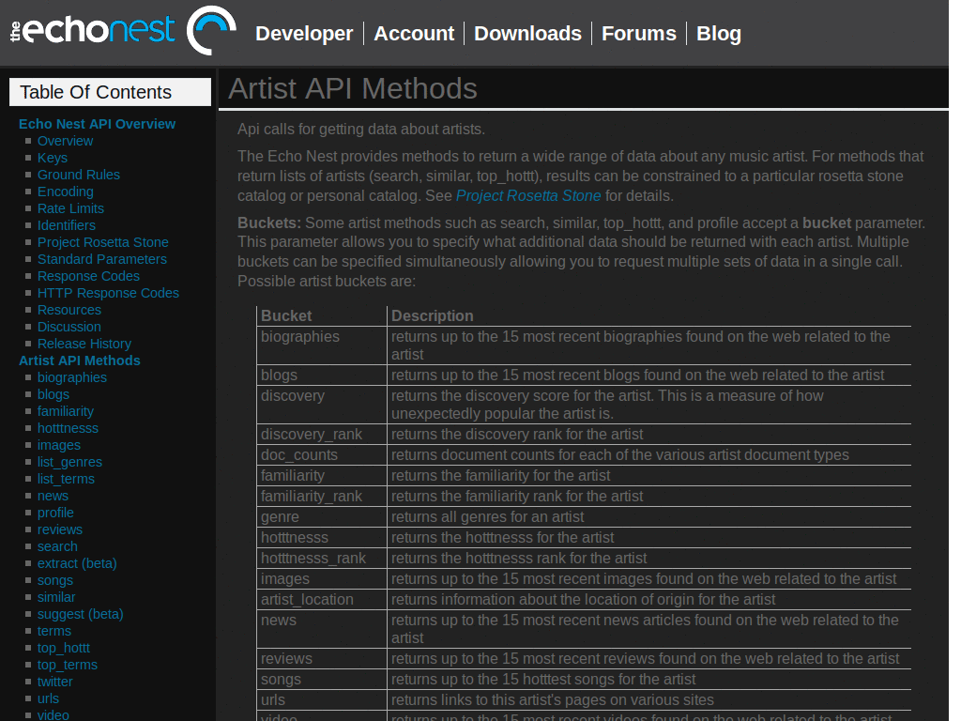Open the Blog menu item

pos(718,33)
